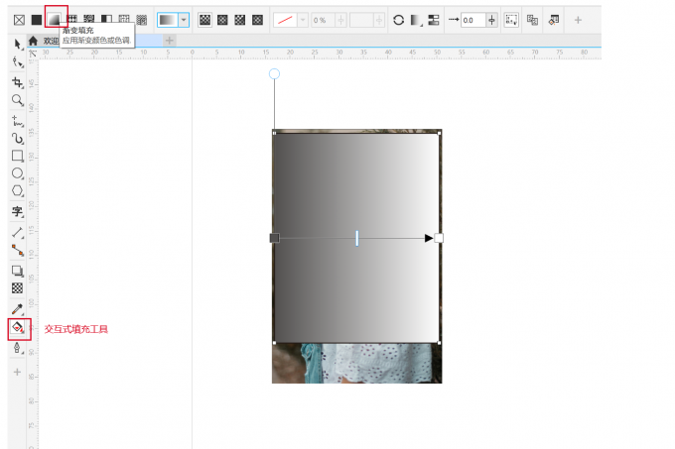675x449 pixels.
Task: Click the gradient midpoint slider marker
Action: (x=357, y=238)
